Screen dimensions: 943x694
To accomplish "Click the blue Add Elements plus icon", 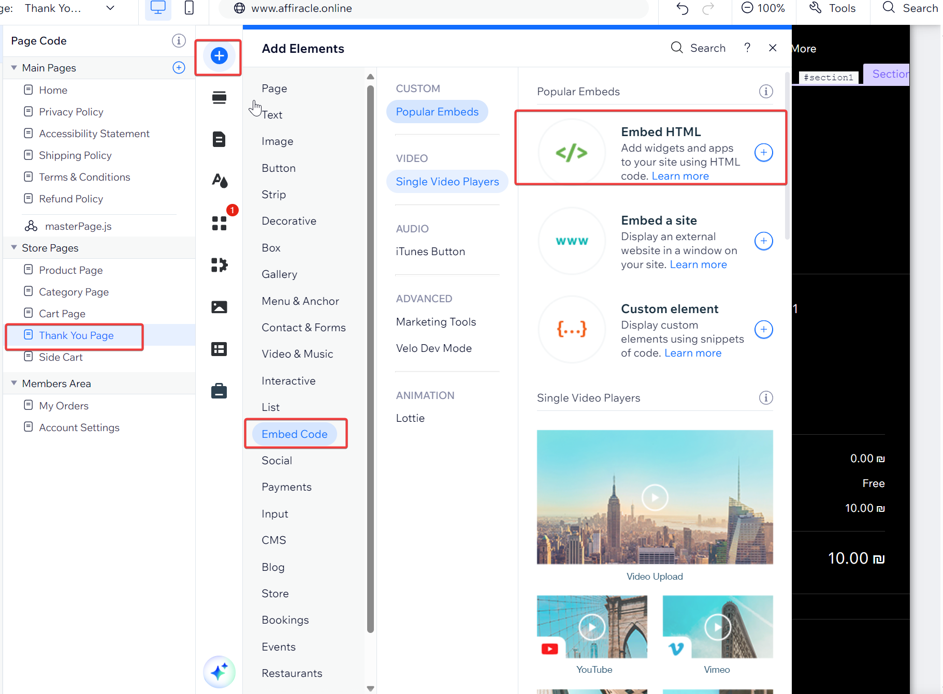I will coord(219,56).
